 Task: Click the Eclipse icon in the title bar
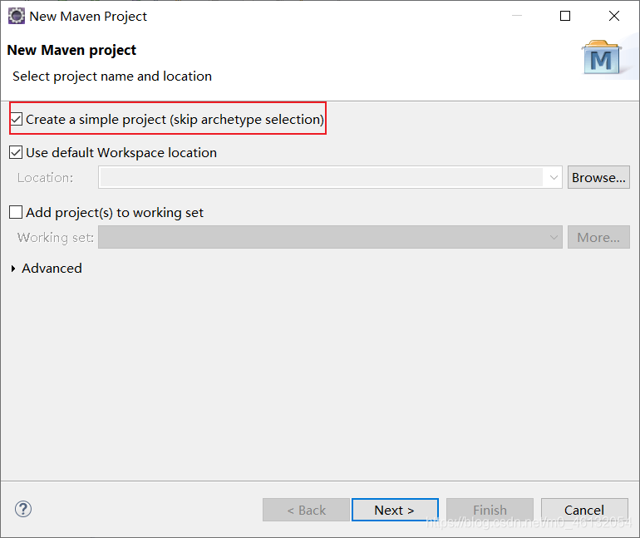pos(16,16)
